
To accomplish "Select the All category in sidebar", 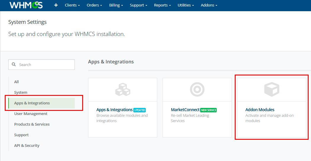I will (x=17, y=82).
